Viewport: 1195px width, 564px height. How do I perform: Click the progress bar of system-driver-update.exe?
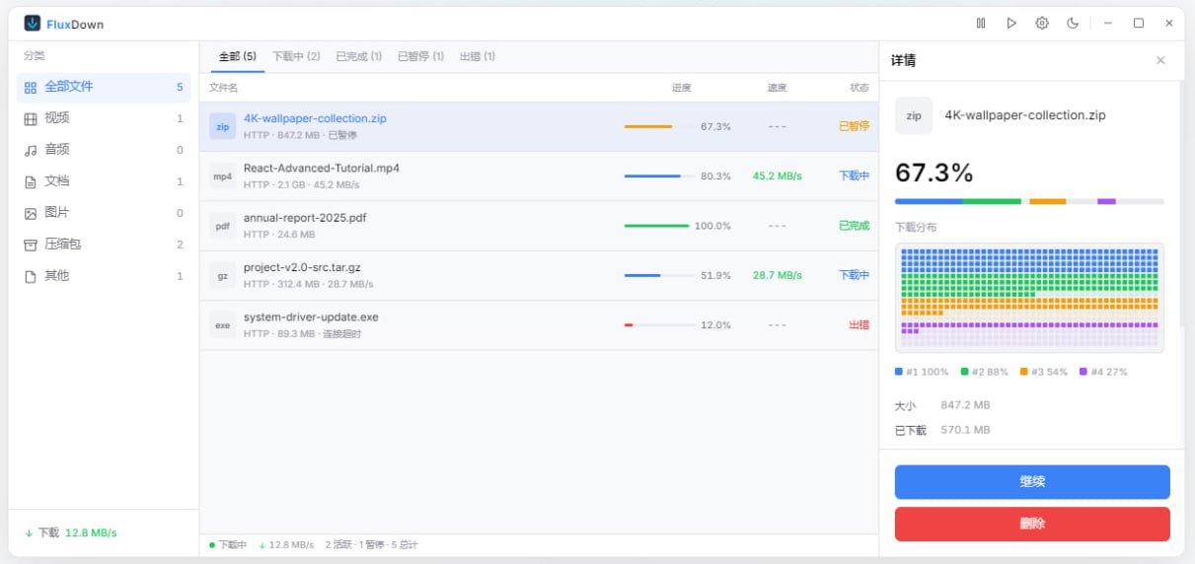pyautogui.click(x=656, y=325)
